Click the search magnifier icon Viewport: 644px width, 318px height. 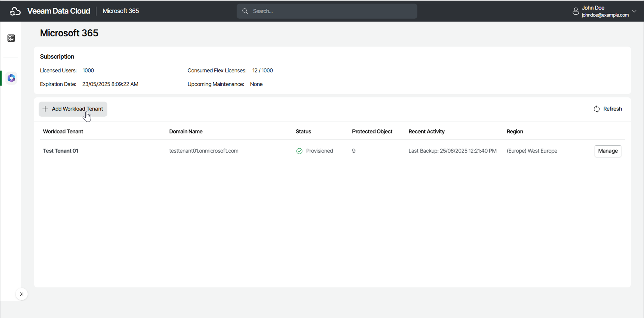click(245, 11)
